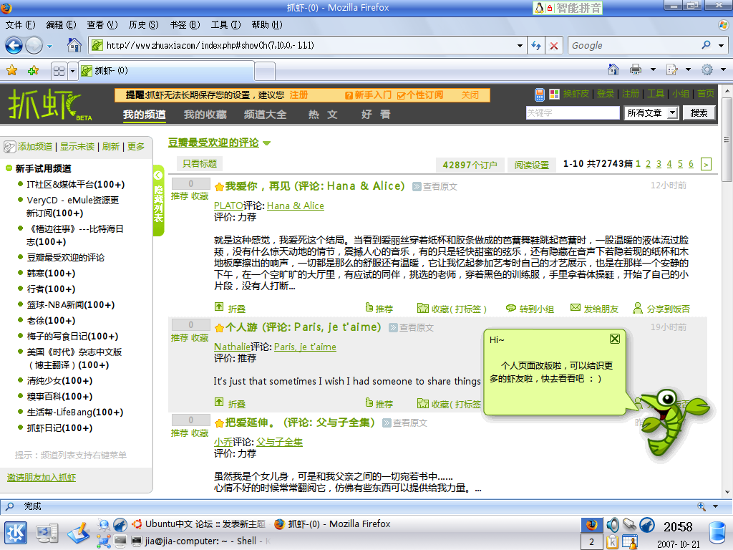Viewport: 733px width, 550px height.
Task: Reload the page with the blue arrows icon
Action: coord(536,46)
